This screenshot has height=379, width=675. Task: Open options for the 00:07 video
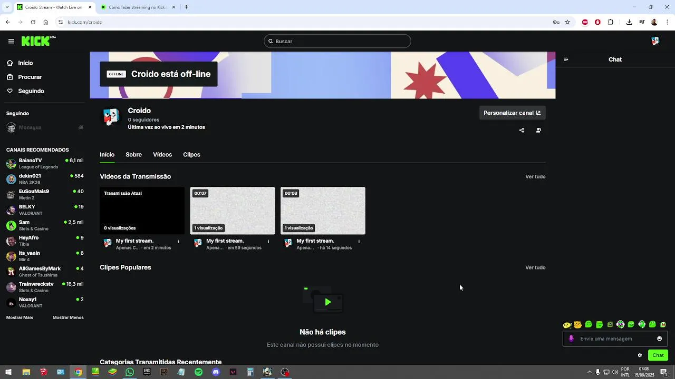click(268, 241)
